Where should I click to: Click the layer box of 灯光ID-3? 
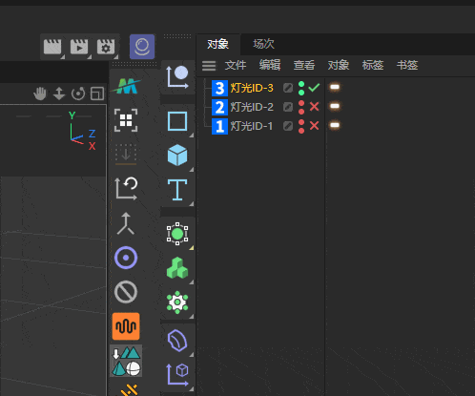coord(288,88)
